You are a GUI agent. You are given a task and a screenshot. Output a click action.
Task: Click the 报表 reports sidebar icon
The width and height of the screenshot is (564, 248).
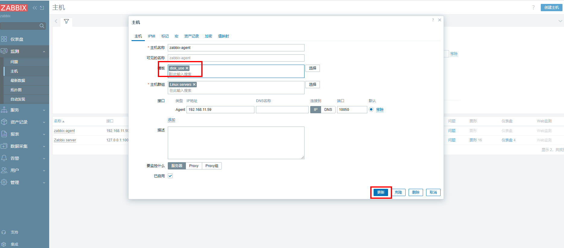click(x=4, y=134)
